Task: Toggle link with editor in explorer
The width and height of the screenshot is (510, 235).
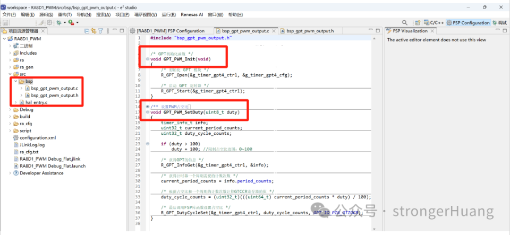Action: [x=93, y=31]
